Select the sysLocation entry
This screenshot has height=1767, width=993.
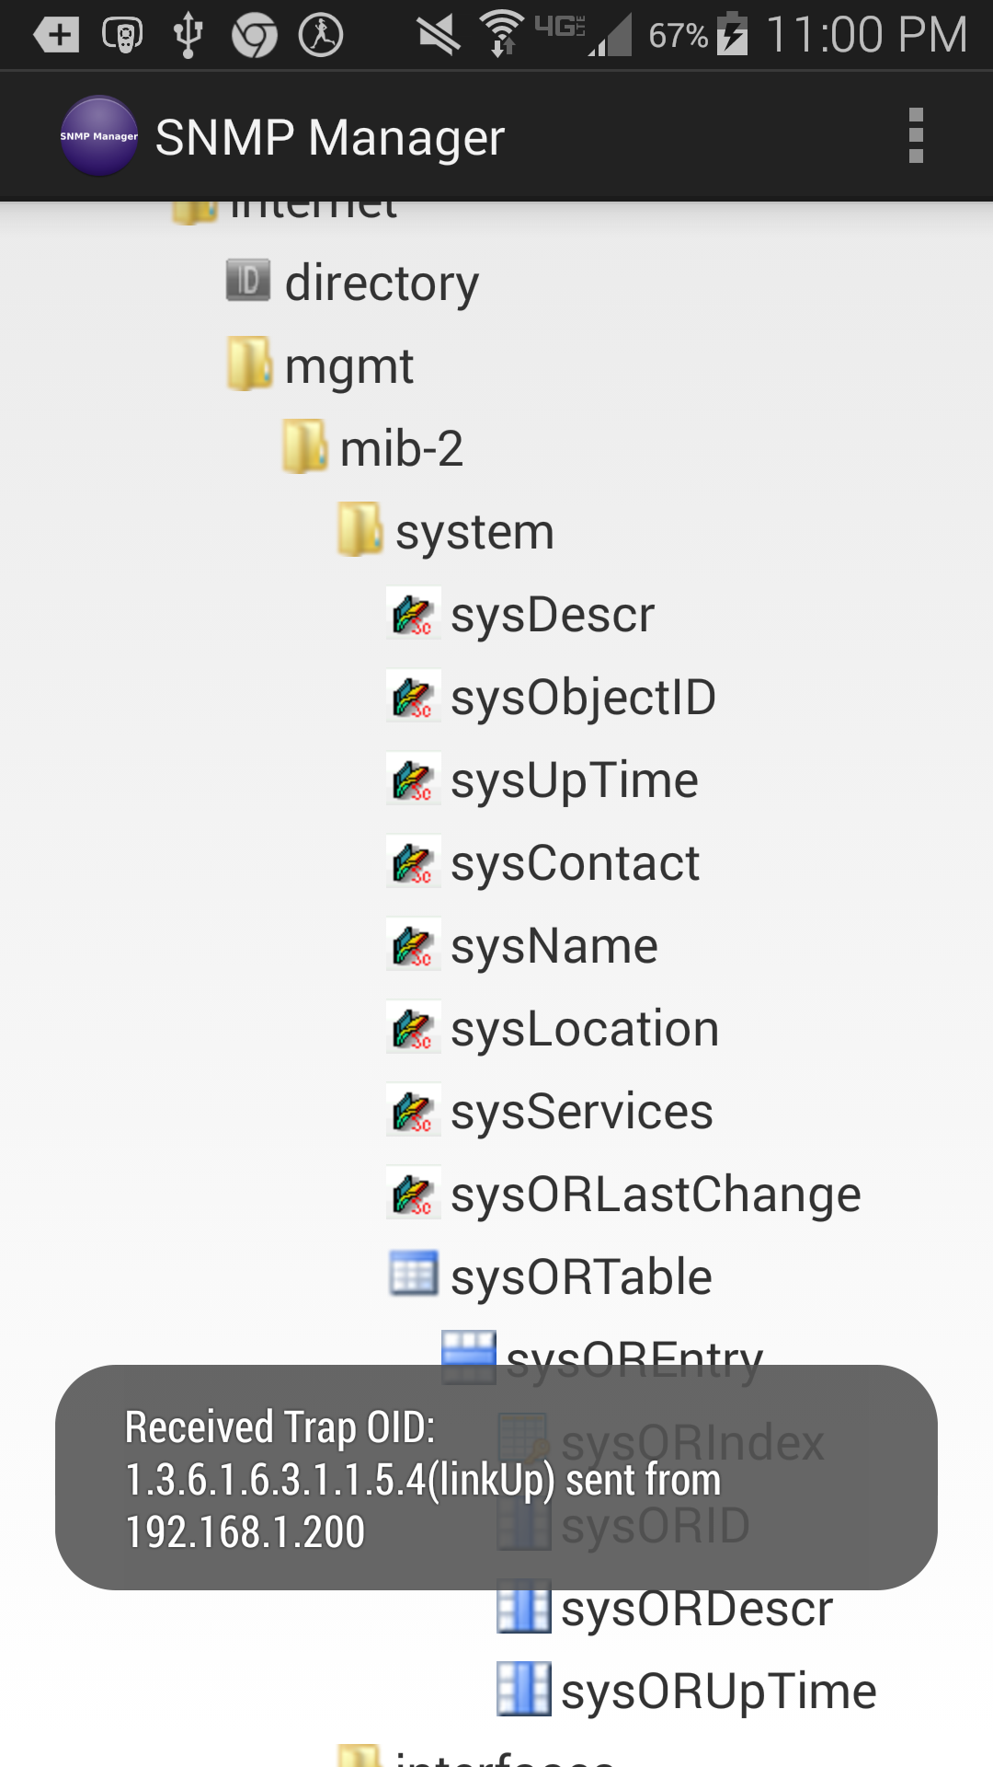click(x=584, y=1029)
